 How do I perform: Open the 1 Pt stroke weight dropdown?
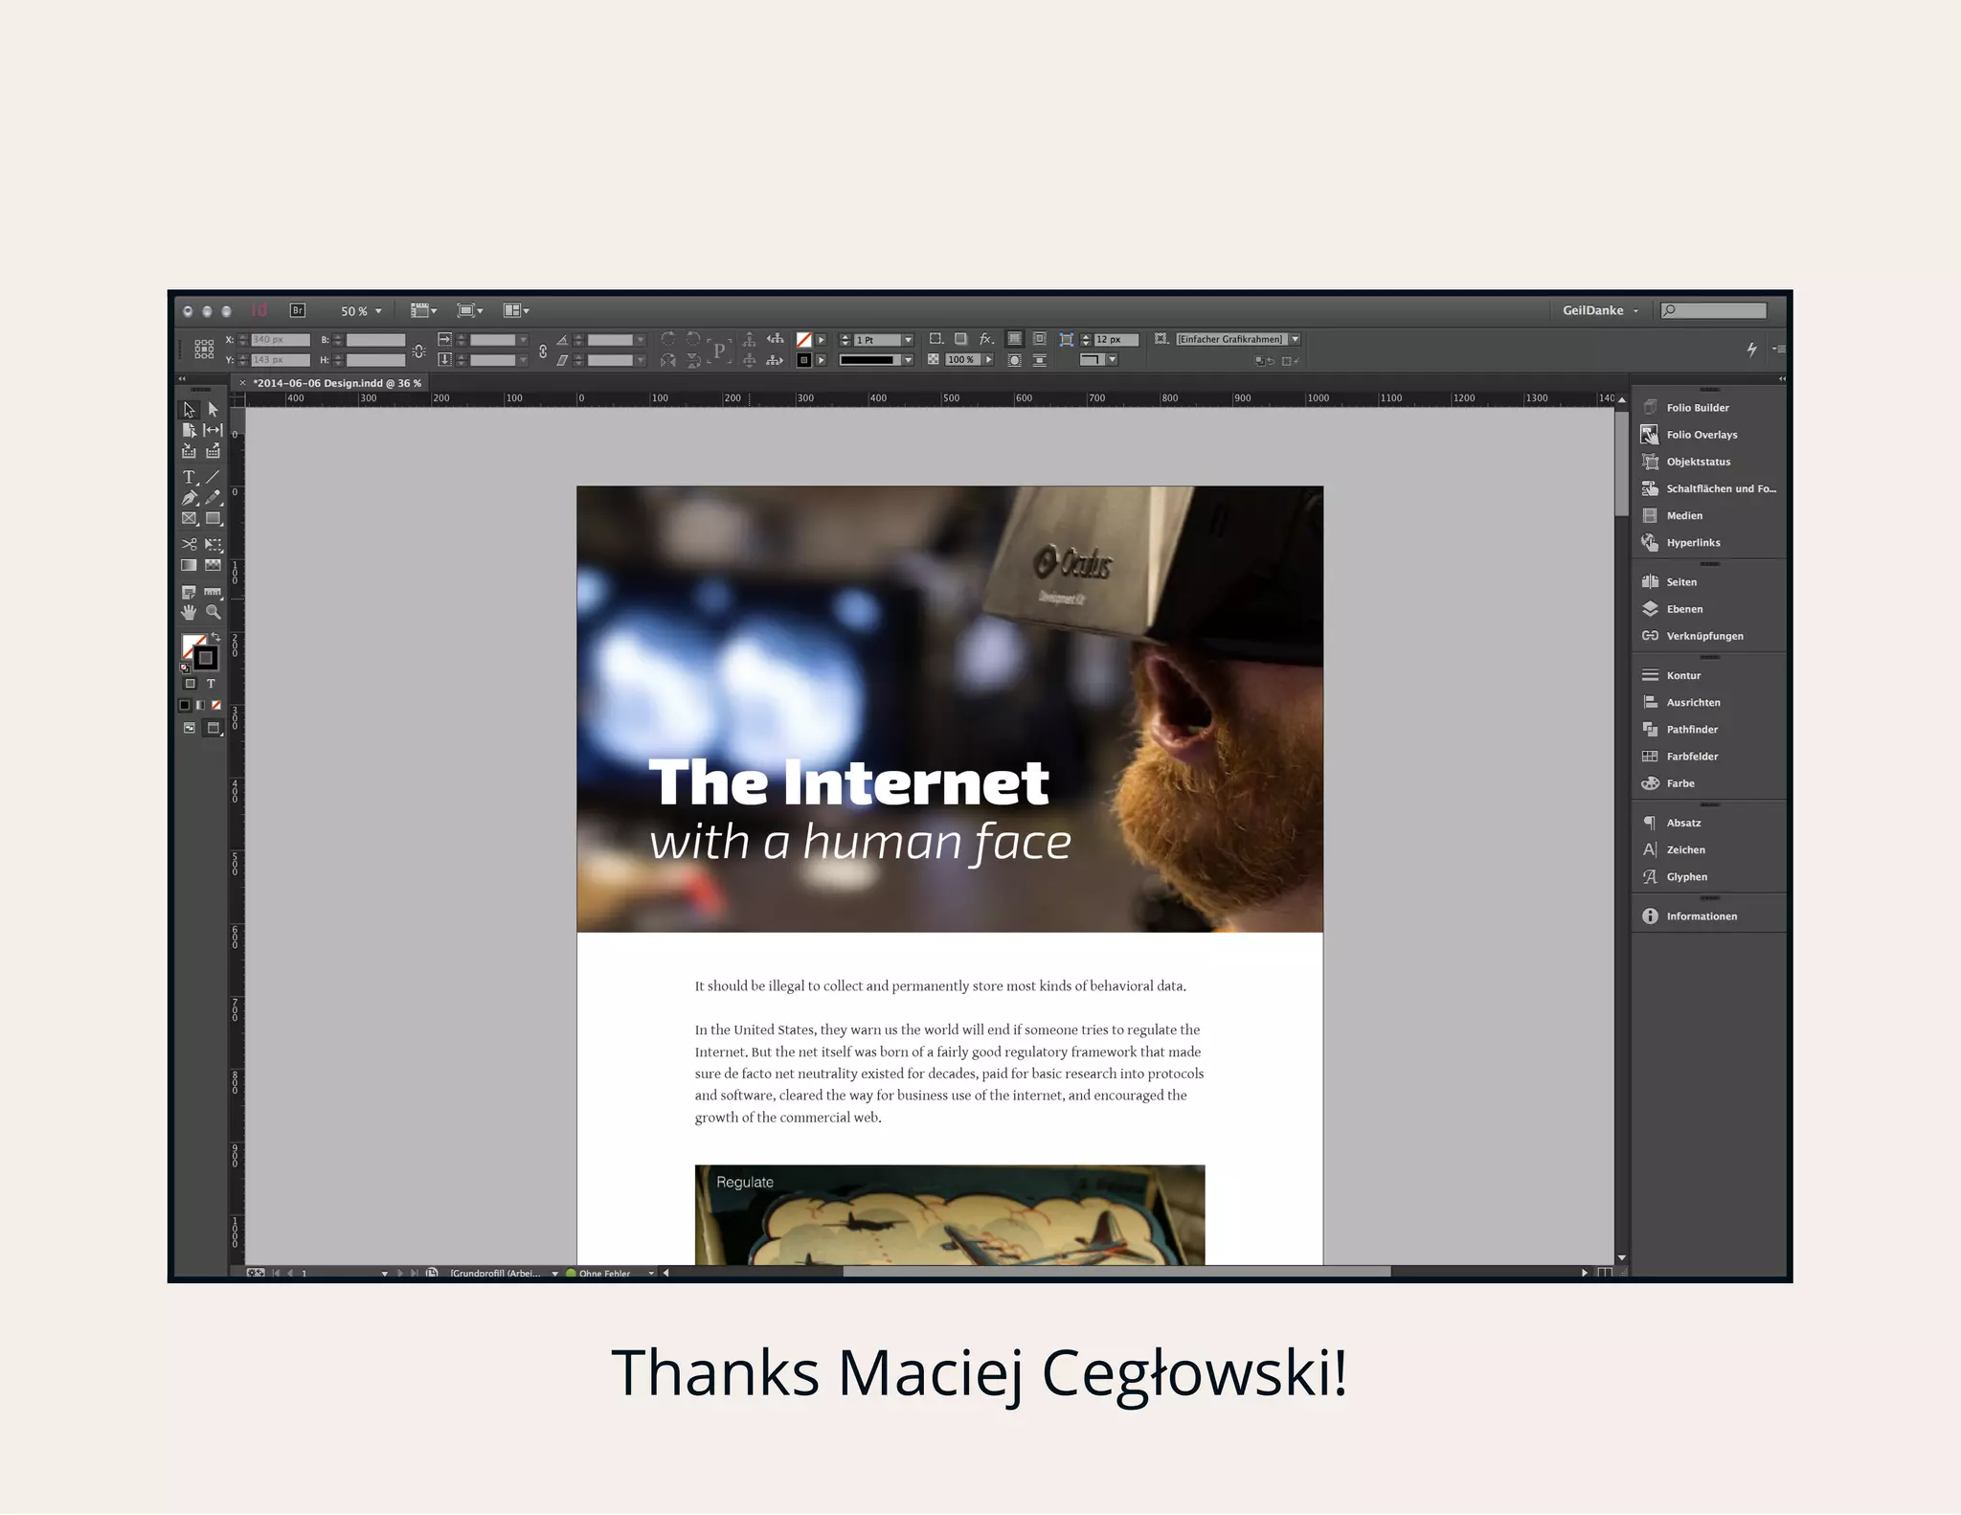(909, 340)
